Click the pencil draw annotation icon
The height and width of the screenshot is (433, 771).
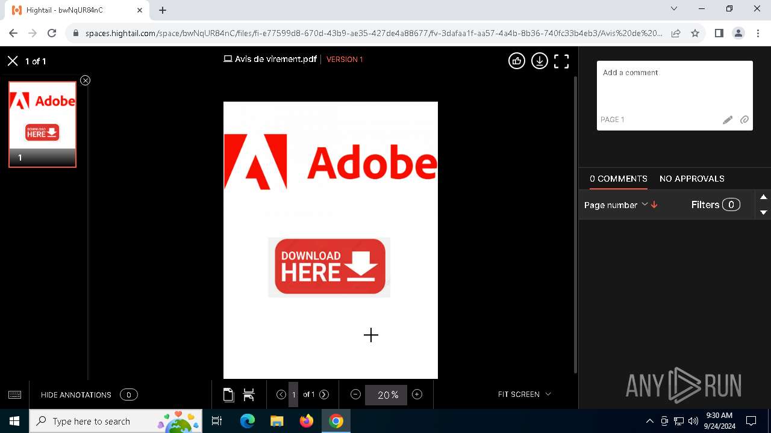pos(728,120)
